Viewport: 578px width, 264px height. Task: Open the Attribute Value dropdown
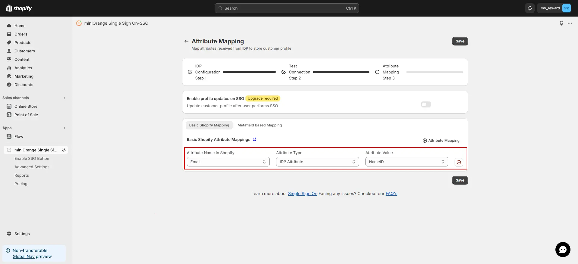tap(407, 162)
